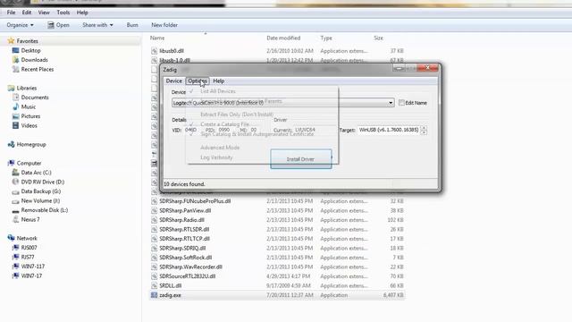Viewport: 572px width, 322px height.
Task: Open Explorer's Edit menu
Action: [x=27, y=13]
